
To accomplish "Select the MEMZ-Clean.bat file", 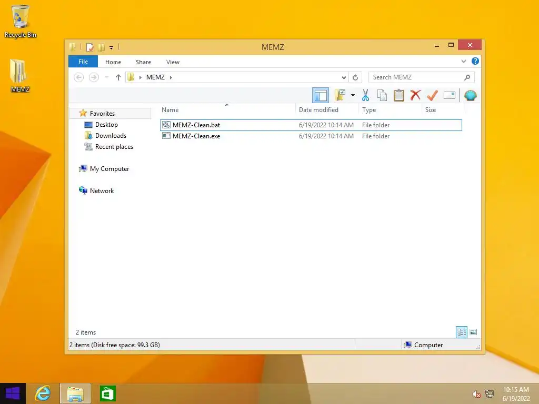I will pos(311,125).
